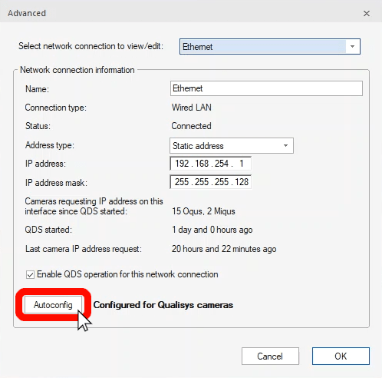Cancel the Advanced dialog
Image resolution: width=382 pixels, height=378 pixels.
click(x=270, y=356)
